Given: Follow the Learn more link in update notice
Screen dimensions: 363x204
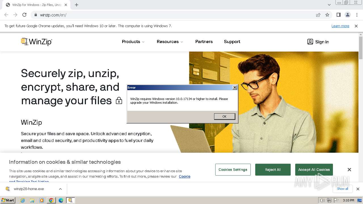Looking at the screenshot, I should tap(340, 26).
